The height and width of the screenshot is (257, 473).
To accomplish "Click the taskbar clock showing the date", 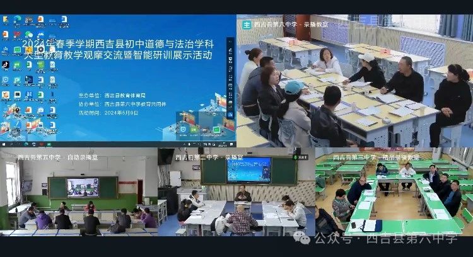I will (222, 145).
